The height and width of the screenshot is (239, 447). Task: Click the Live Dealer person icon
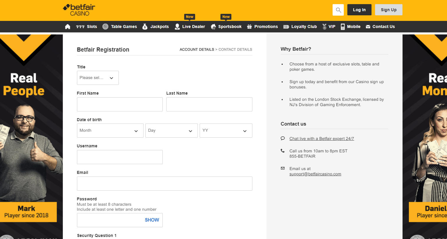point(177,27)
